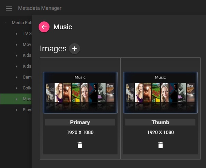Screen dimensions: 206x168
Task: Click the Images section heading
Action: coord(53,49)
